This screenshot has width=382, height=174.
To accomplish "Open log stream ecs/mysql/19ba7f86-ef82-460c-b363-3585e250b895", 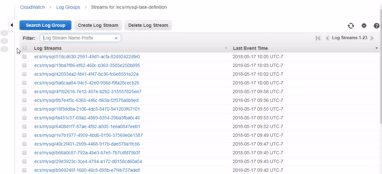I will tap(87, 66).
